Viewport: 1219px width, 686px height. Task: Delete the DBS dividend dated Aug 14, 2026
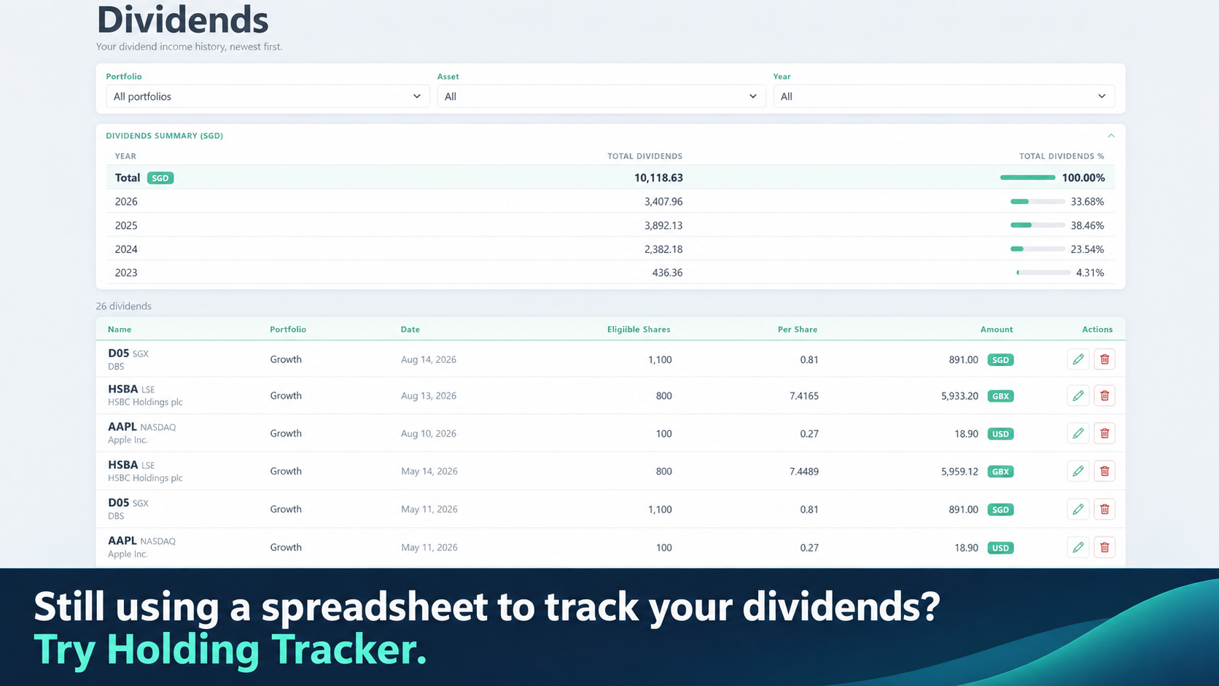tap(1105, 359)
